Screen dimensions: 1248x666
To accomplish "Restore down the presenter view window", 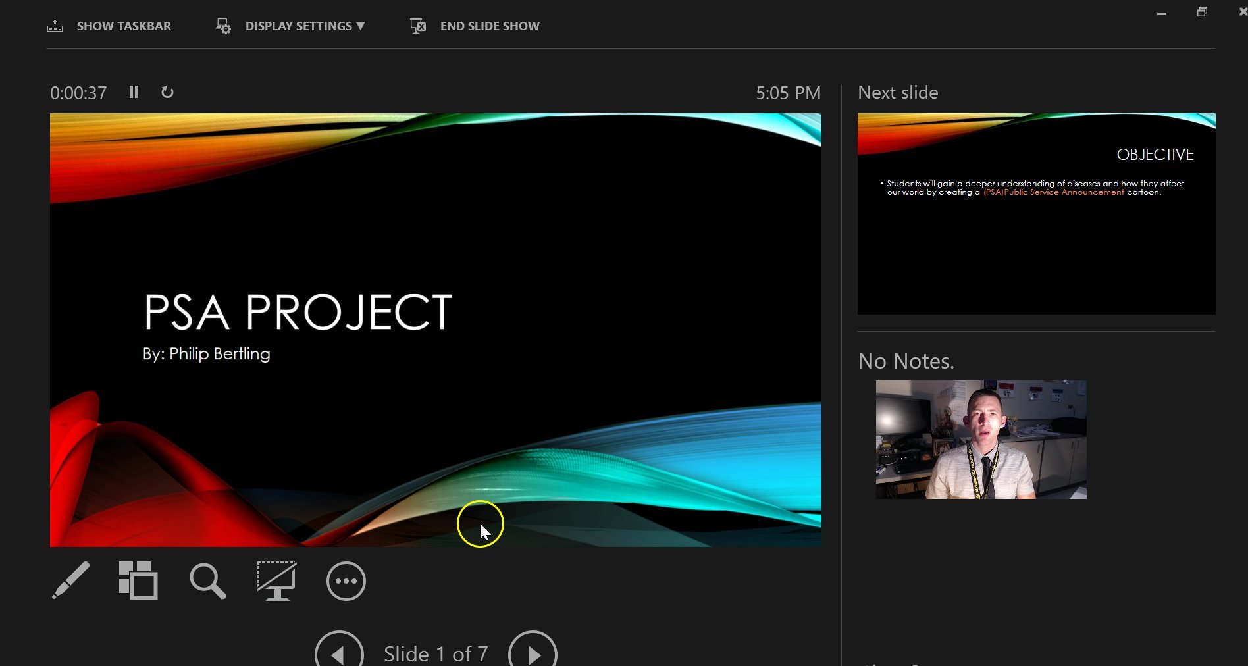I will (x=1202, y=13).
